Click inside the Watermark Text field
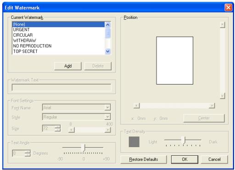The height and width of the screenshot is (170, 235). 62,88
